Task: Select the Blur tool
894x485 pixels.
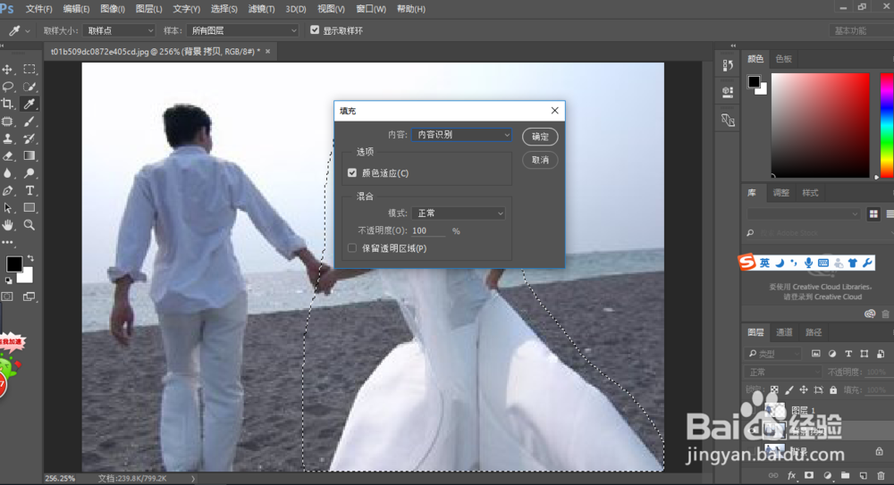Action: 7,173
